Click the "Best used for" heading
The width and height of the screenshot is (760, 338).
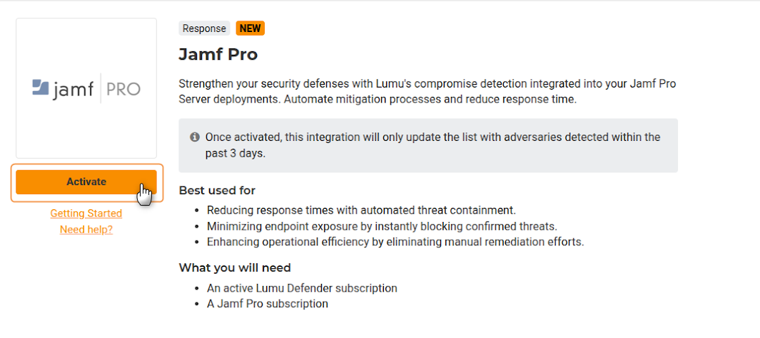pyautogui.click(x=217, y=191)
